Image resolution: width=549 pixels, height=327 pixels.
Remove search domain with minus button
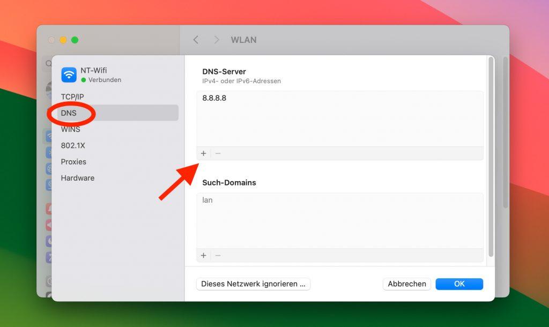218,256
